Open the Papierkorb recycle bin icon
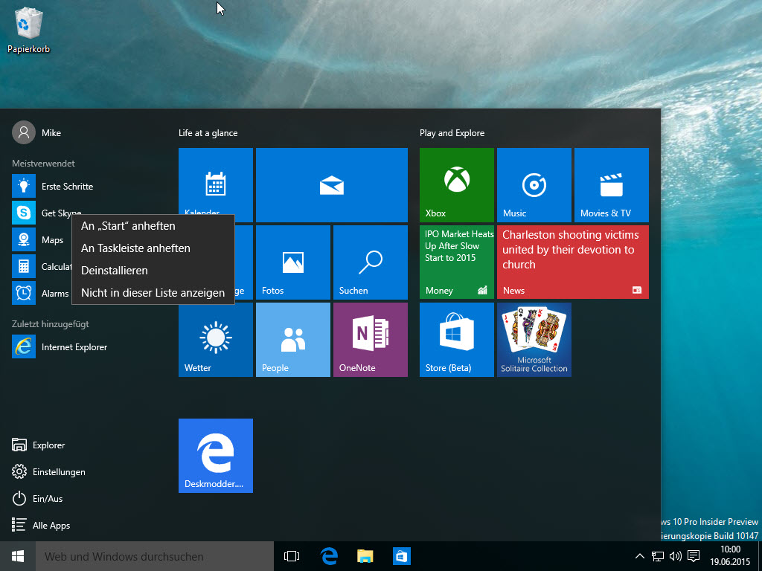Image resolution: width=762 pixels, height=571 pixels. (x=29, y=29)
